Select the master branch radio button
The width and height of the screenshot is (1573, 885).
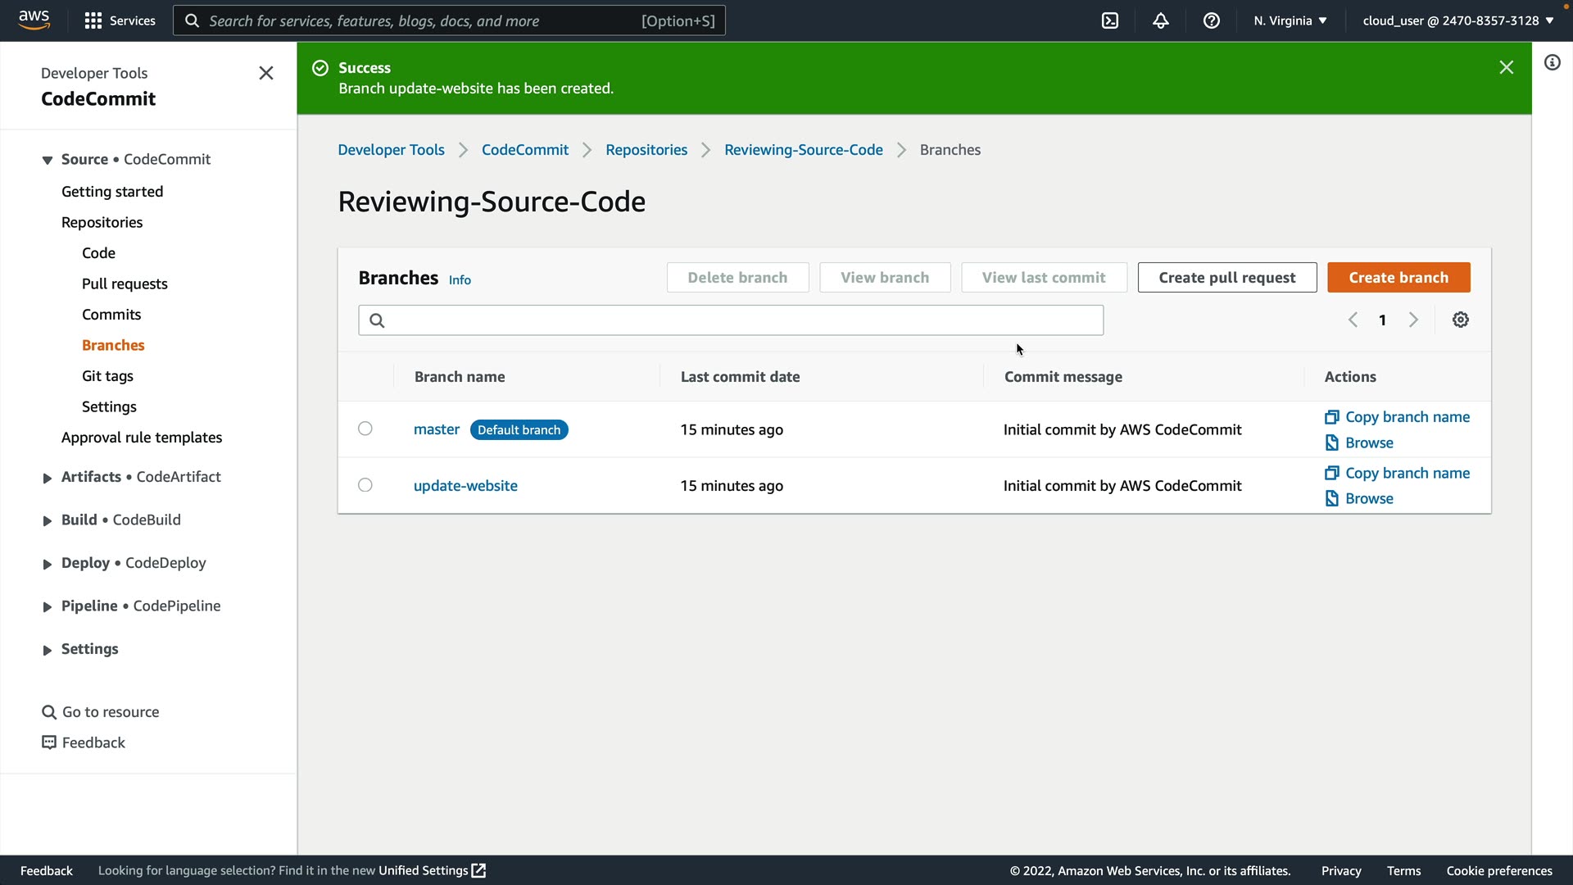click(x=365, y=429)
